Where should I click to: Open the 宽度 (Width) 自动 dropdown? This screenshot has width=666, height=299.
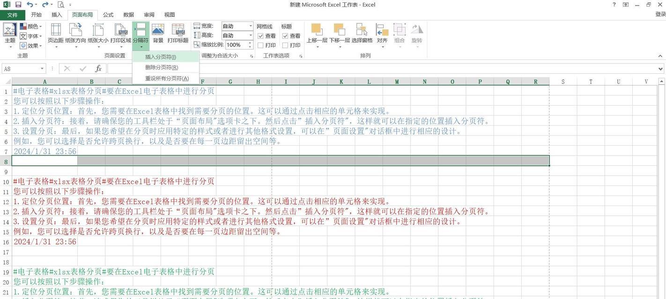tap(251, 26)
